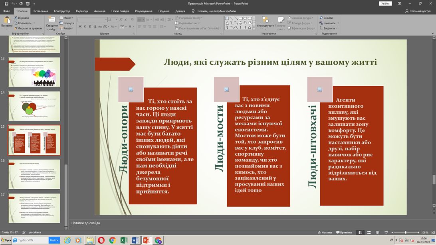Screen dimensions: 436x245
Task: Click the Вставити paste icon
Action: coord(6,20)
